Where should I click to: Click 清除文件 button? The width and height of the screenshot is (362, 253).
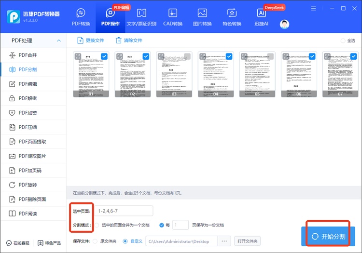[x=129, y=40]
